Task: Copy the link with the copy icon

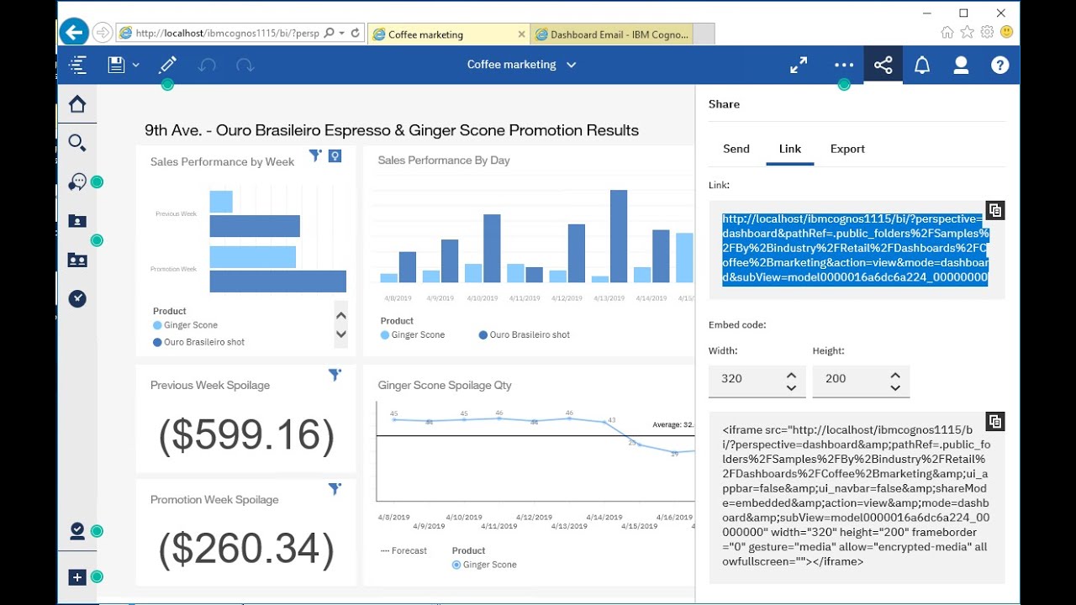Action: click(994, 210)
